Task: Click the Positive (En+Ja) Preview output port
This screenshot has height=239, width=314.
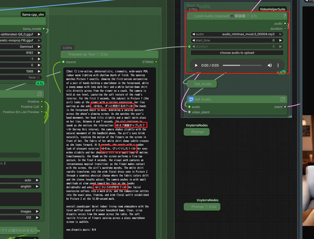Action: (x=42, y=112)
